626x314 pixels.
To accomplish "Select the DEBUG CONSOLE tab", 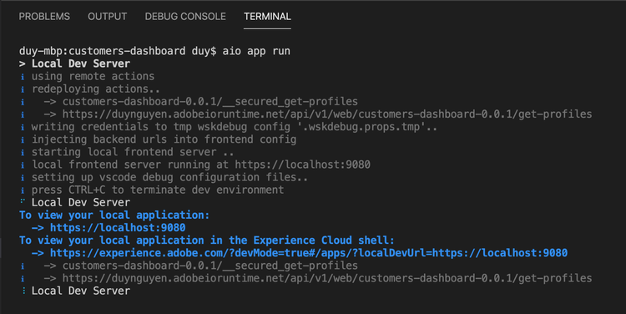I will [x=185, y=17].
